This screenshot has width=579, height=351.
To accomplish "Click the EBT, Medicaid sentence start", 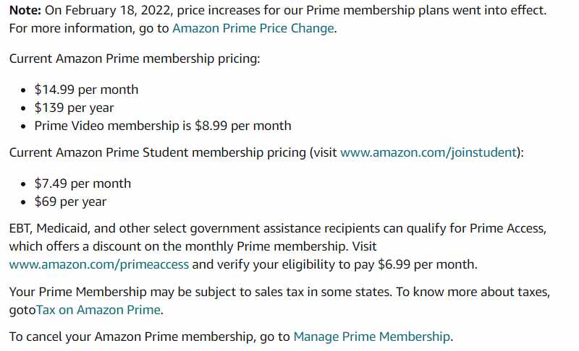I will 49,228.
